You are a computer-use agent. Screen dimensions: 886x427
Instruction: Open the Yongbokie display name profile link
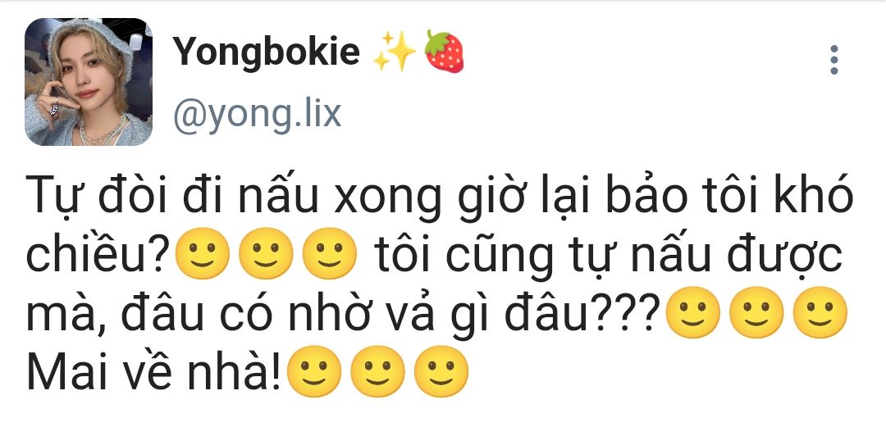point(266,51)
